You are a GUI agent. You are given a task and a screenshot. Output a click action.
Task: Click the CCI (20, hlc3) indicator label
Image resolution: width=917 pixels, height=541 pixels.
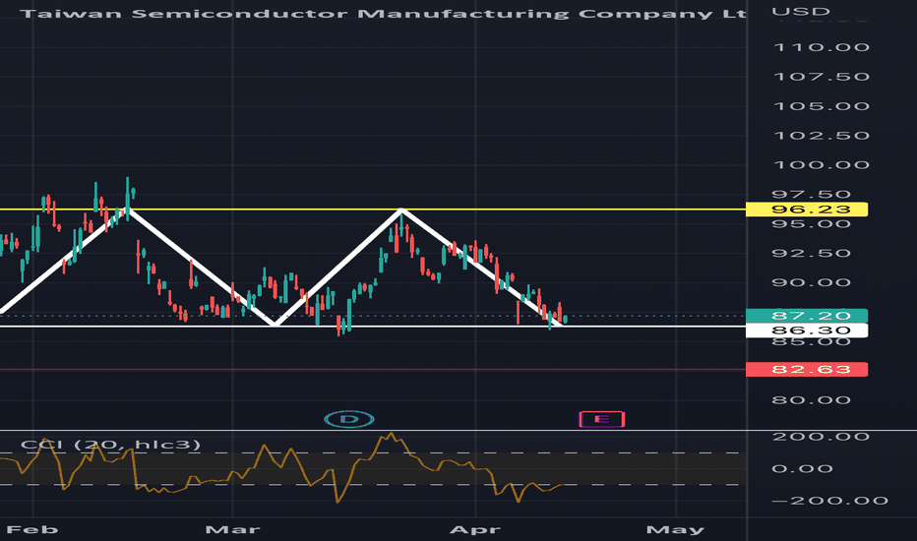coord(110,445)
